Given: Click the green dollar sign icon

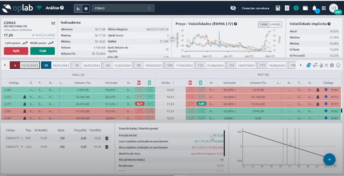Looking at the screenshot, I should 296,8.
